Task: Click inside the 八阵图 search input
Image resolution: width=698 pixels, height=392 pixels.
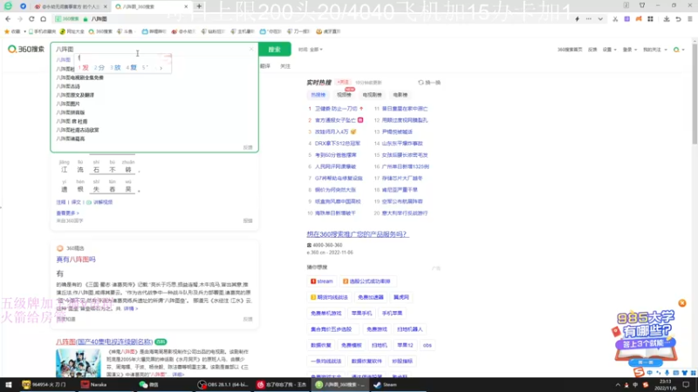Action: click(x=149, y=49)
